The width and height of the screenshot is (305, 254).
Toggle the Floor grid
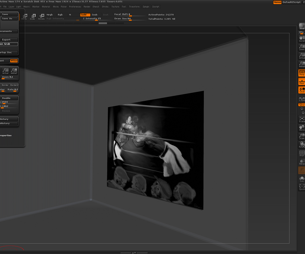pos(302,82)
